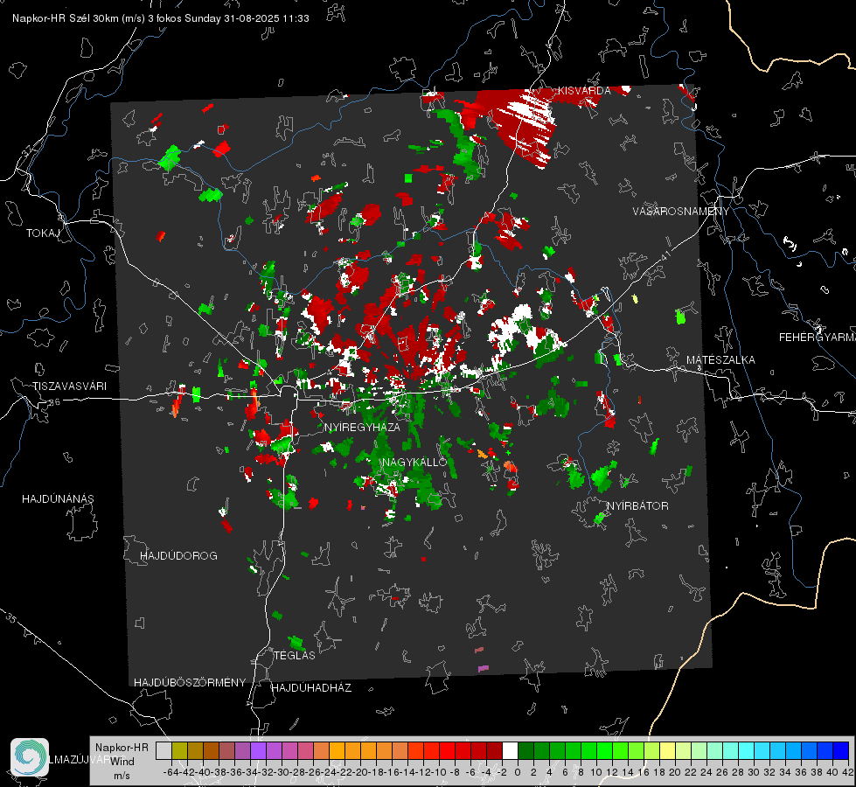Select the KISVÁRDA town label

583,91
